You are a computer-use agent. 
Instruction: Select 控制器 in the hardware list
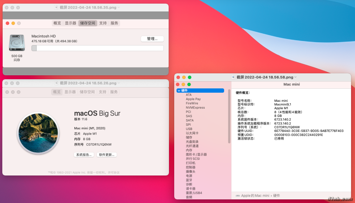tap(190, 168)
